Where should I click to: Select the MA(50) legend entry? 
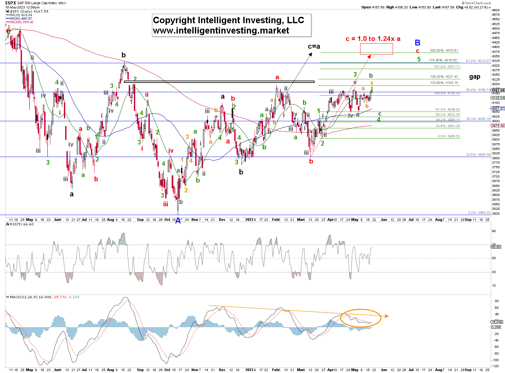point(21,19)
